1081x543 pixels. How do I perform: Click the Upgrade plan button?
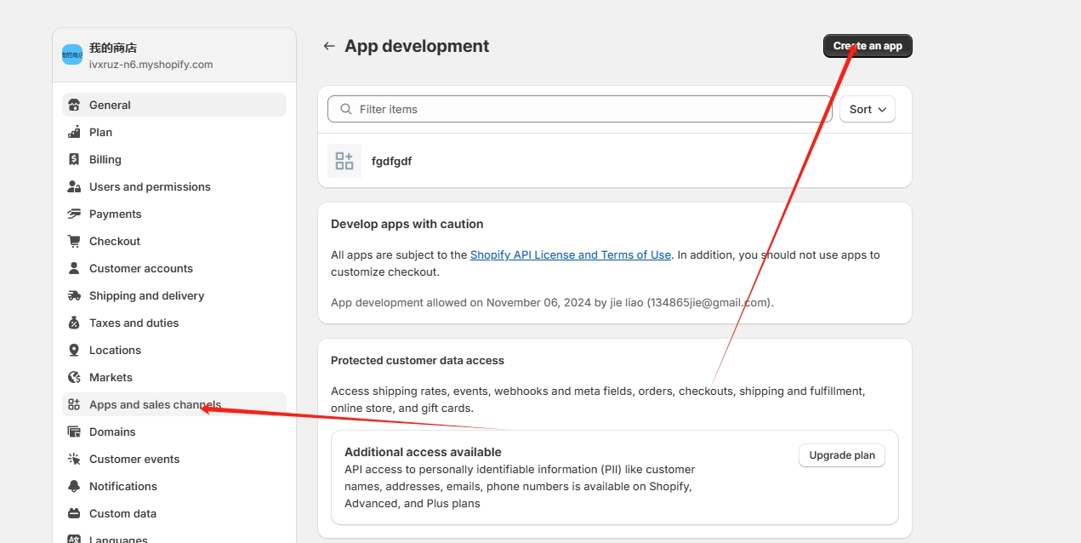coord(842,455)
